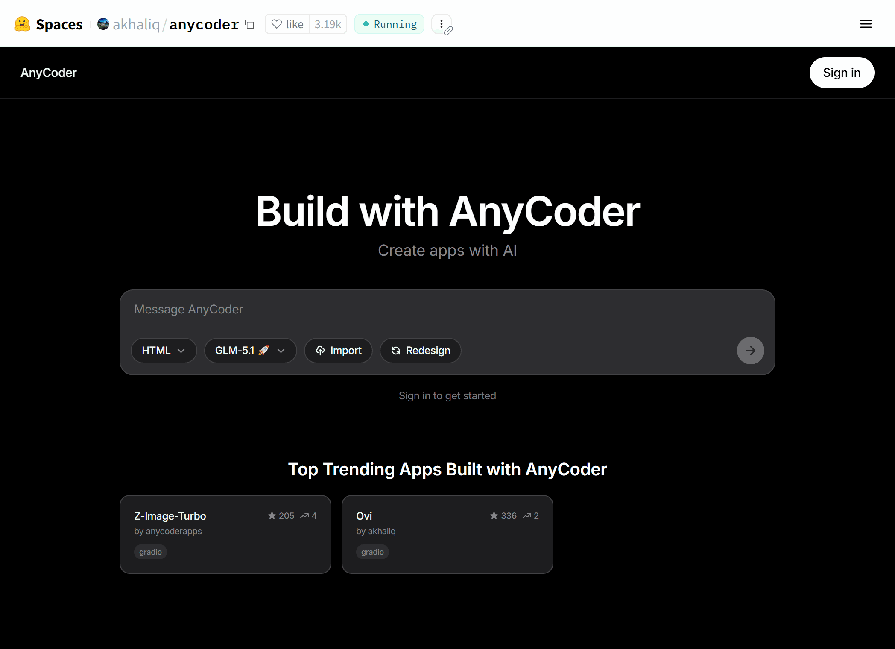Click the star icon on the Ovi card

(x=494, y=515)
